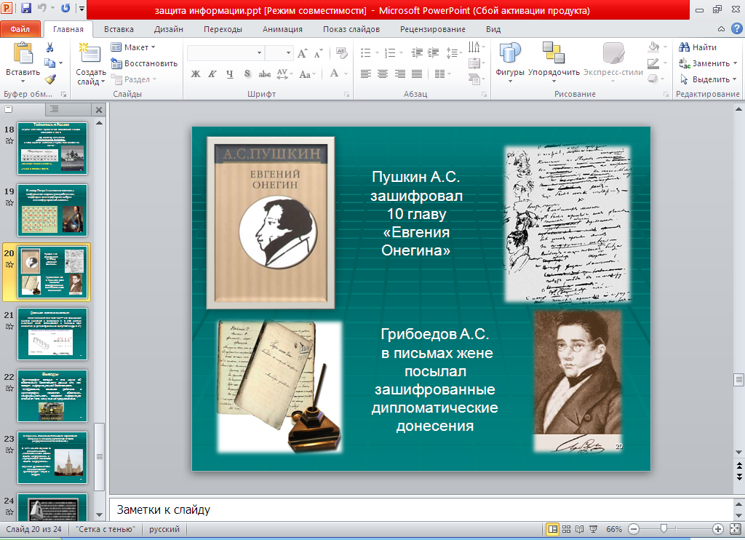Clear all formatting eraser icon
Viewport: 745px width, 540px height.
click(341, 53)
